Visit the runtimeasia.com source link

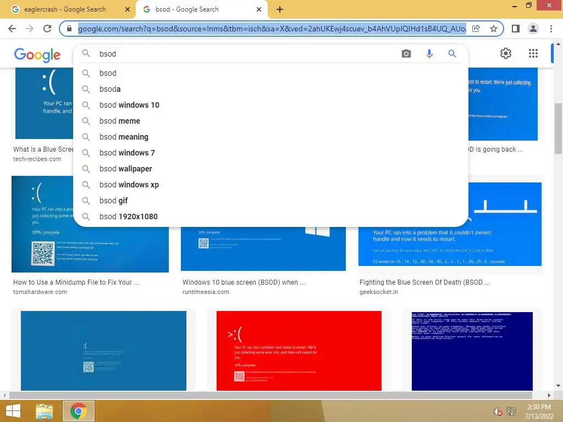tap(206, 292)
